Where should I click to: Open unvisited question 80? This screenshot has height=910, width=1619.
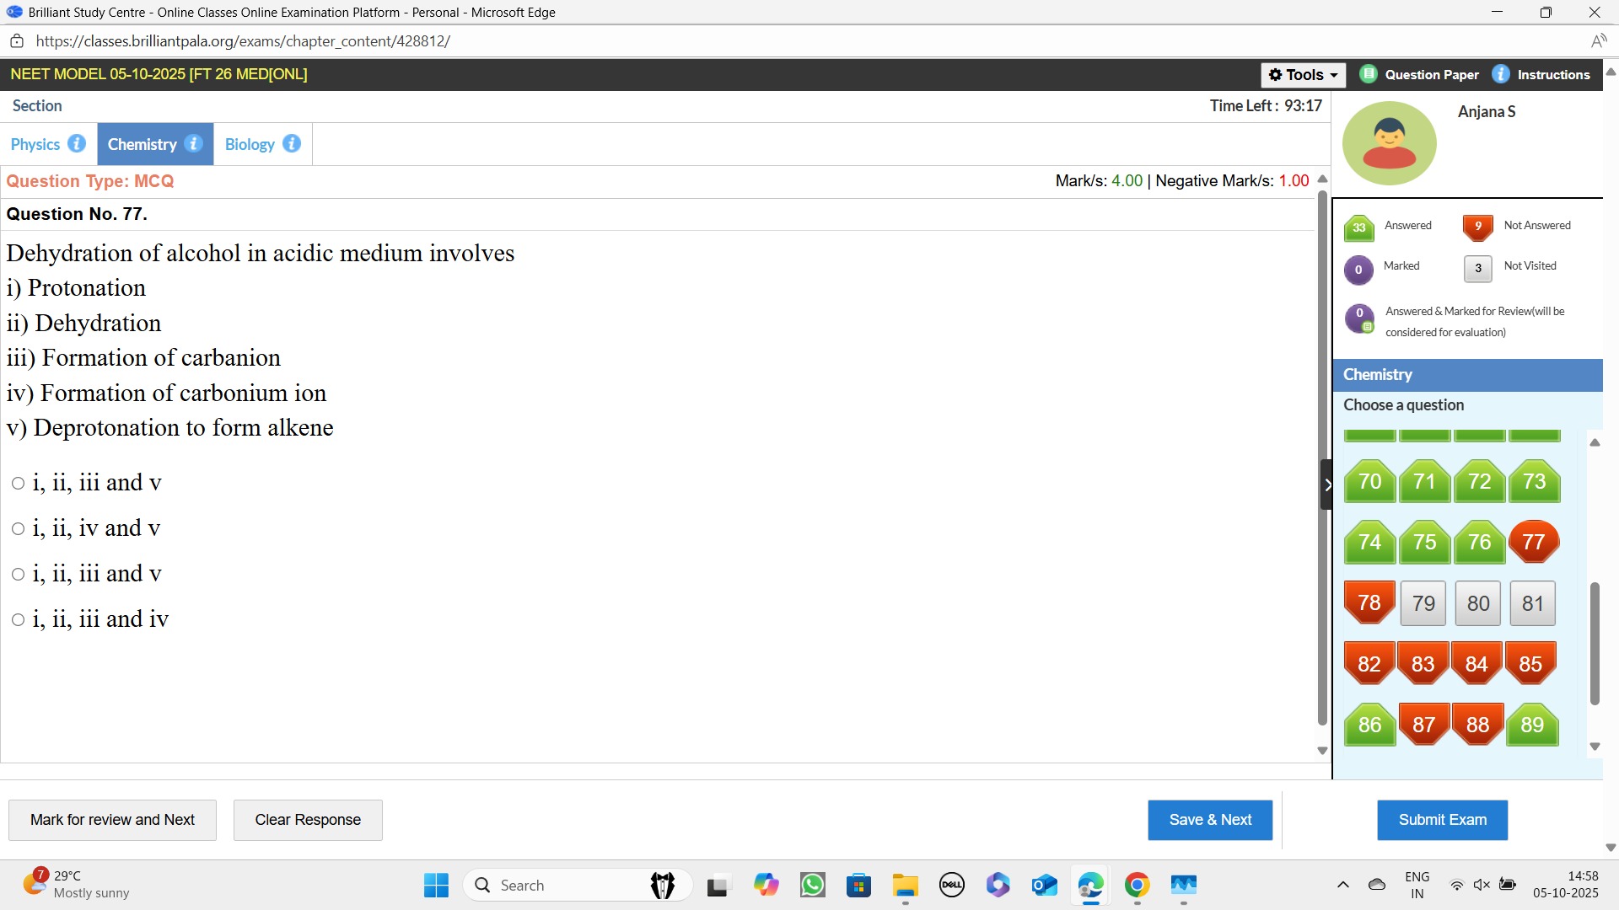pos(1478,603)
